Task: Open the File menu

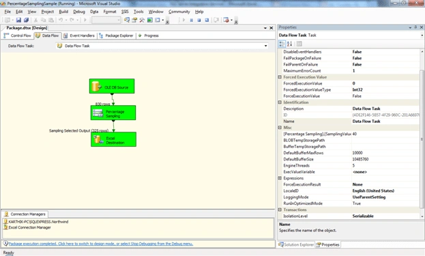Action: point(8,12)
